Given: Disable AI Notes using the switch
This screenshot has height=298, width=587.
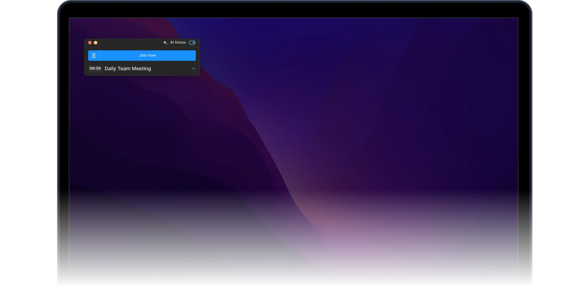Looking at the screenshot, I should (192, 43).
